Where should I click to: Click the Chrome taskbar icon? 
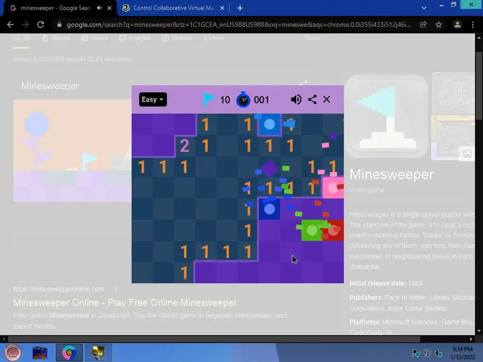coord(69,353)
